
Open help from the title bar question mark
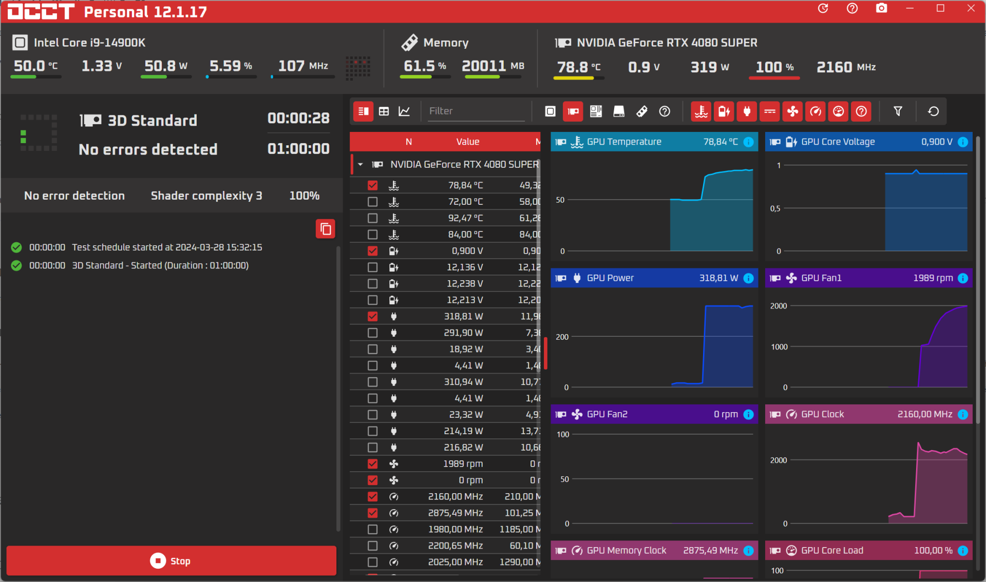click(x=852, y=9)
